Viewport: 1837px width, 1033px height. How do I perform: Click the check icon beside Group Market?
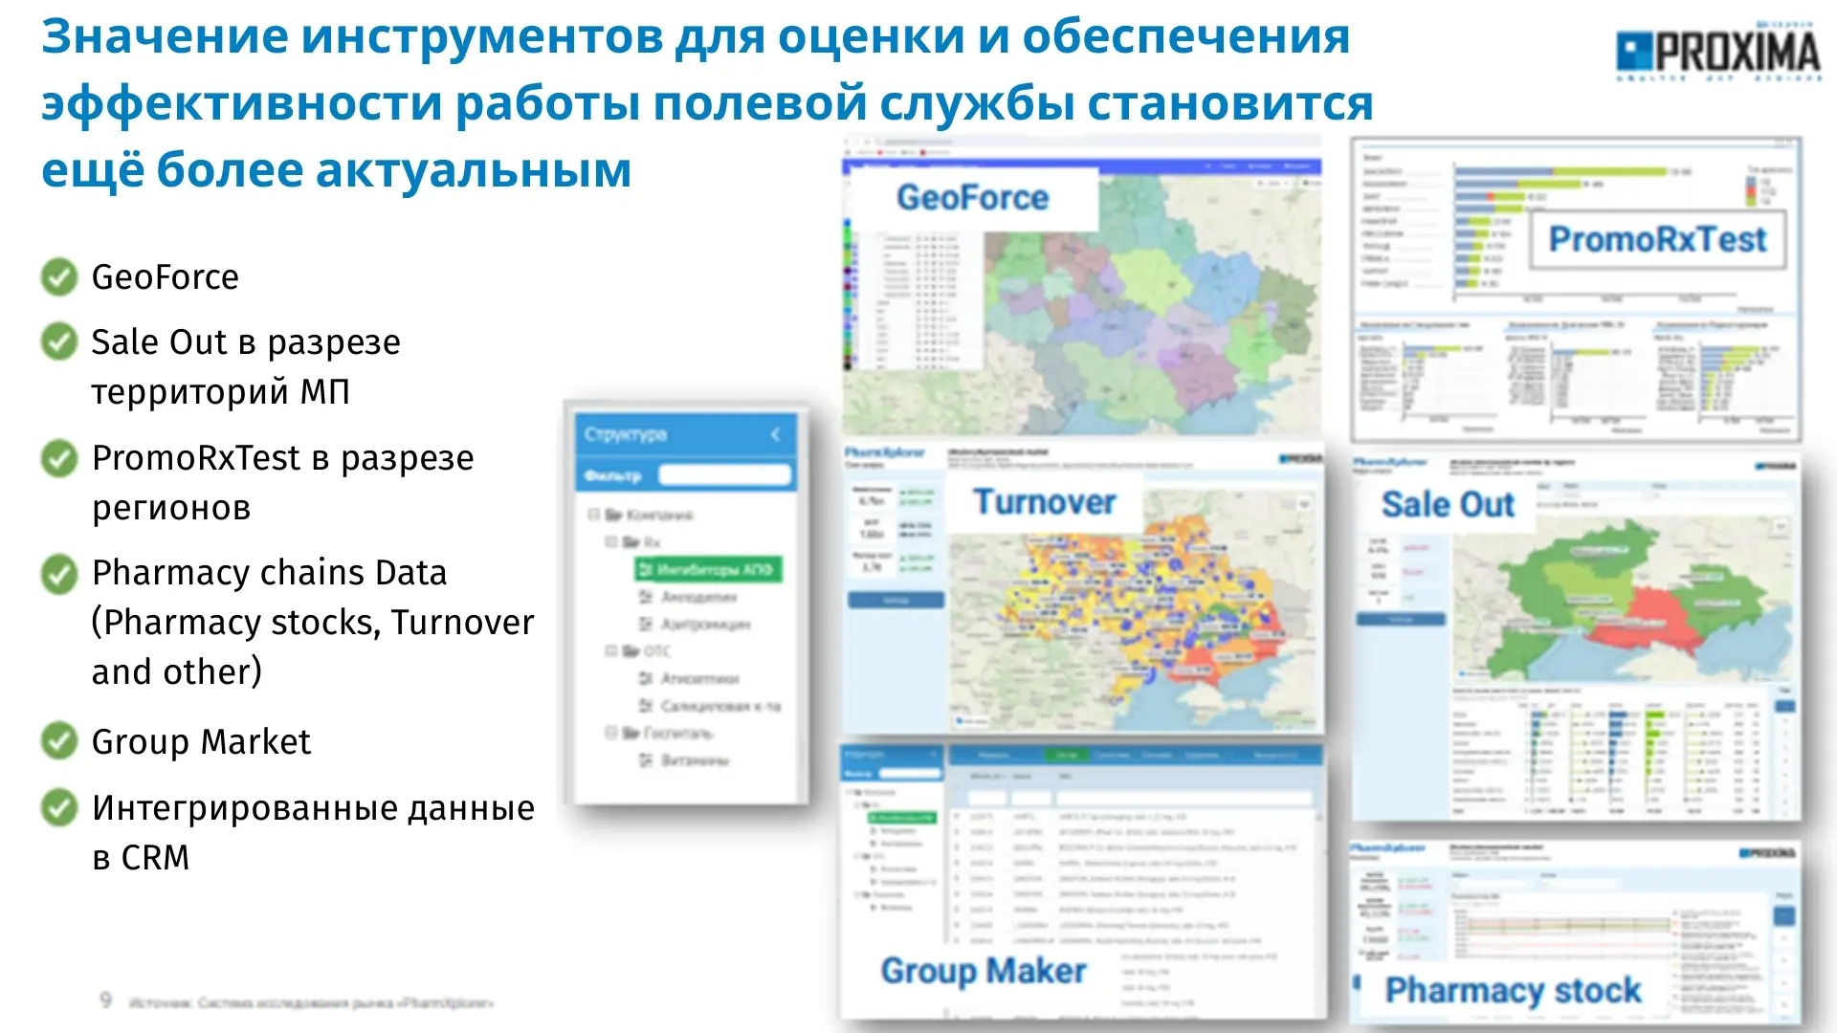59,740
